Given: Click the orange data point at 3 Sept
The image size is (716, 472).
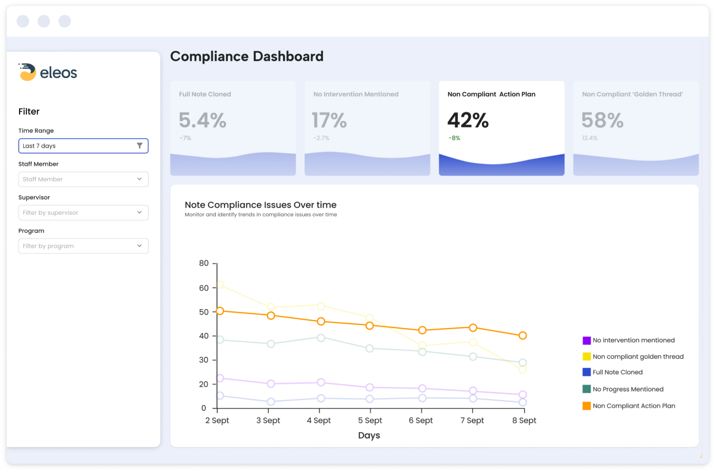Looking at the screenshot, I should point(271,316).
